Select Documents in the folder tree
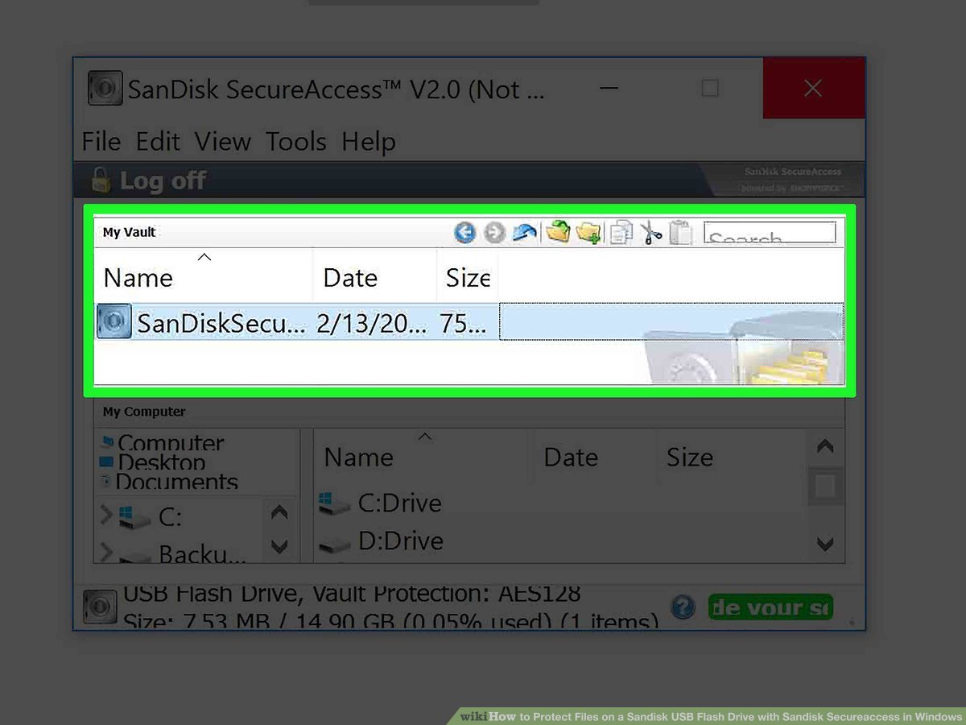The height and width of the screenshot is (725, 966). coord(177,482)
